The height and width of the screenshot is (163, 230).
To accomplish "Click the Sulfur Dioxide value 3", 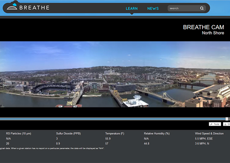I will pos(57,138).
